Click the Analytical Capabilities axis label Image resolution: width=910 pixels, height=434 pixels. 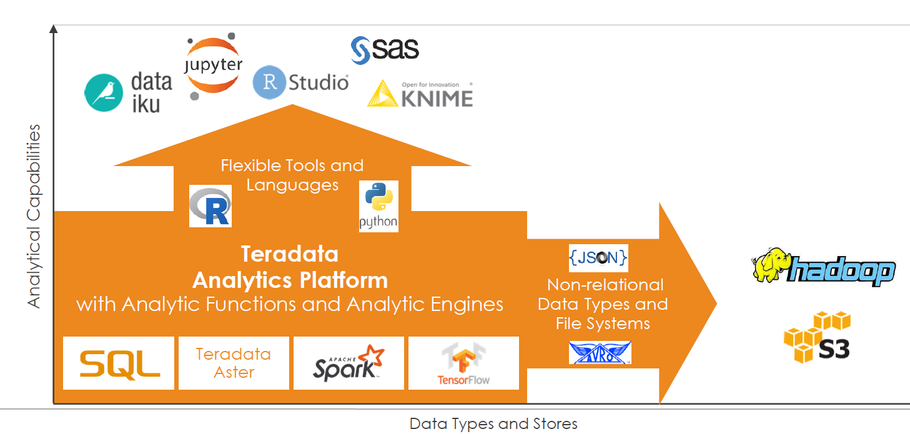click(34, 216)
